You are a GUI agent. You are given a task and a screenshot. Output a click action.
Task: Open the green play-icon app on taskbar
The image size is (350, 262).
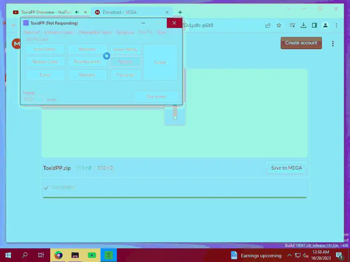(x=92, y=255)
